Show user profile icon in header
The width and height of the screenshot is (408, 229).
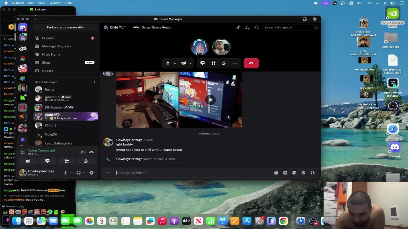pyautogui.click(x=257, y=27)
